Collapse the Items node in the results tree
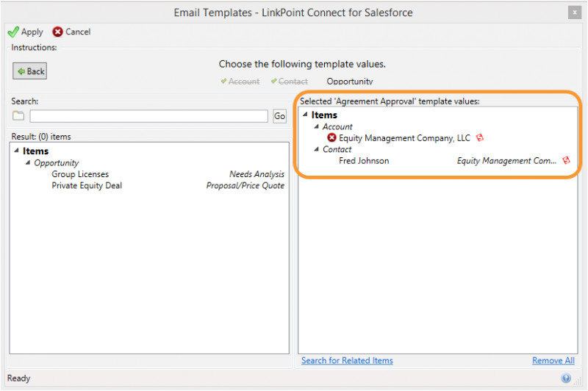 16,151
